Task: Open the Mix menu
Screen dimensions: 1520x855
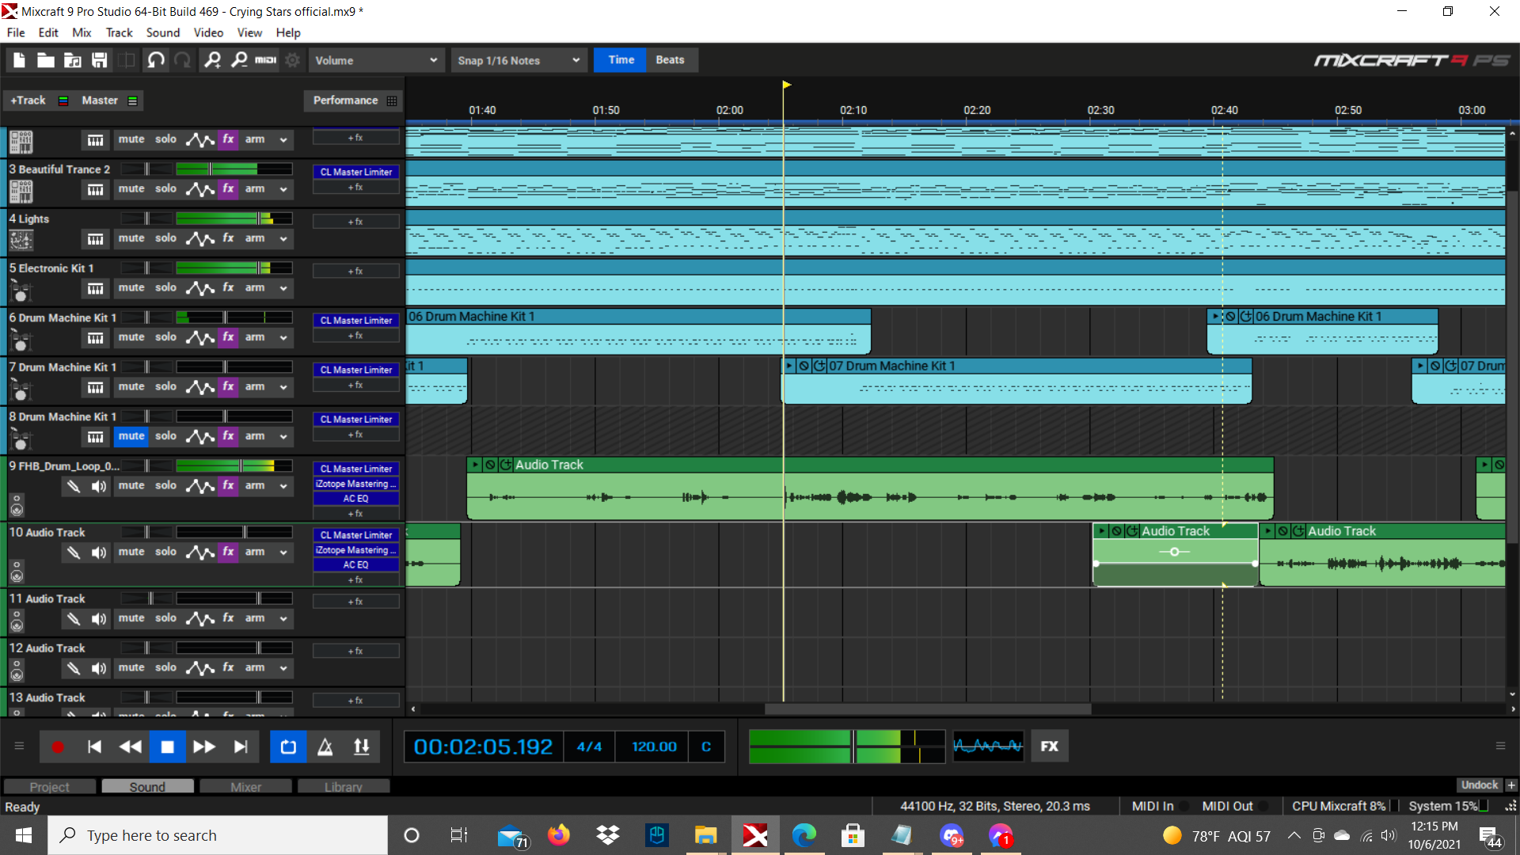Action: click(82, 32)
